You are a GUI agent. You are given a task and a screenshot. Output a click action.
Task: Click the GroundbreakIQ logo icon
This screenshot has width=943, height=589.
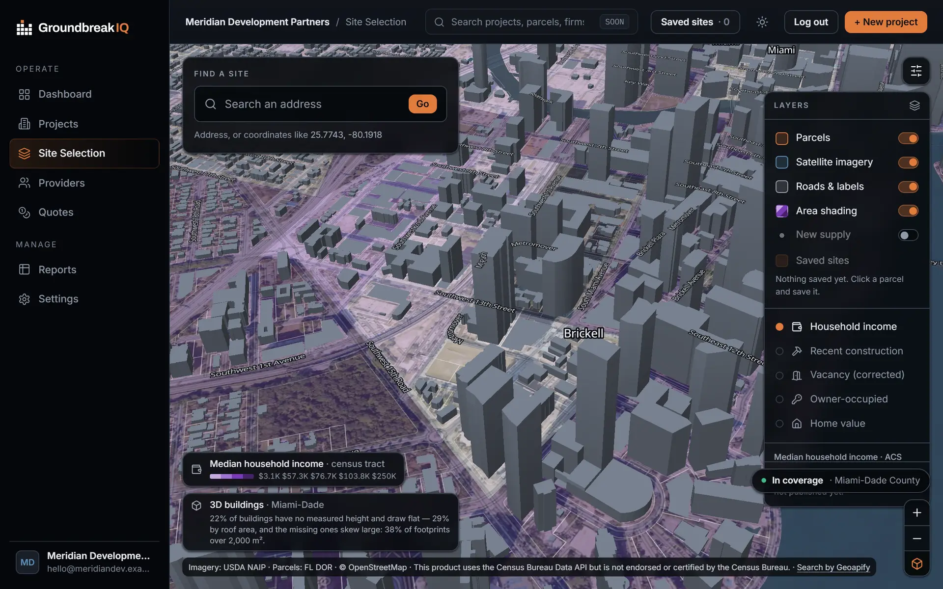pyautogui.click(x=24, y=28)
